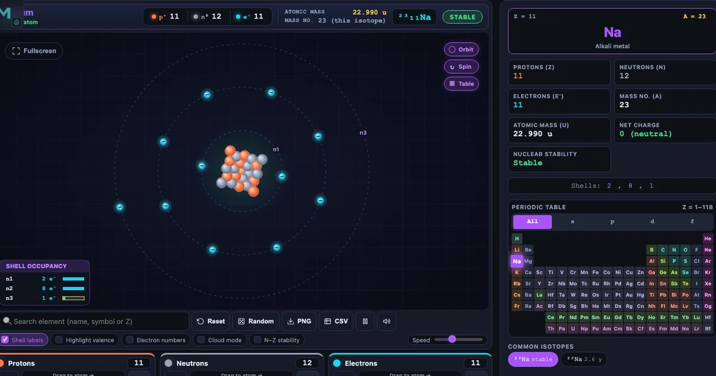The image size is (716, 376).
Task: Select the All block filter tab
Action: tap(532, 221)
